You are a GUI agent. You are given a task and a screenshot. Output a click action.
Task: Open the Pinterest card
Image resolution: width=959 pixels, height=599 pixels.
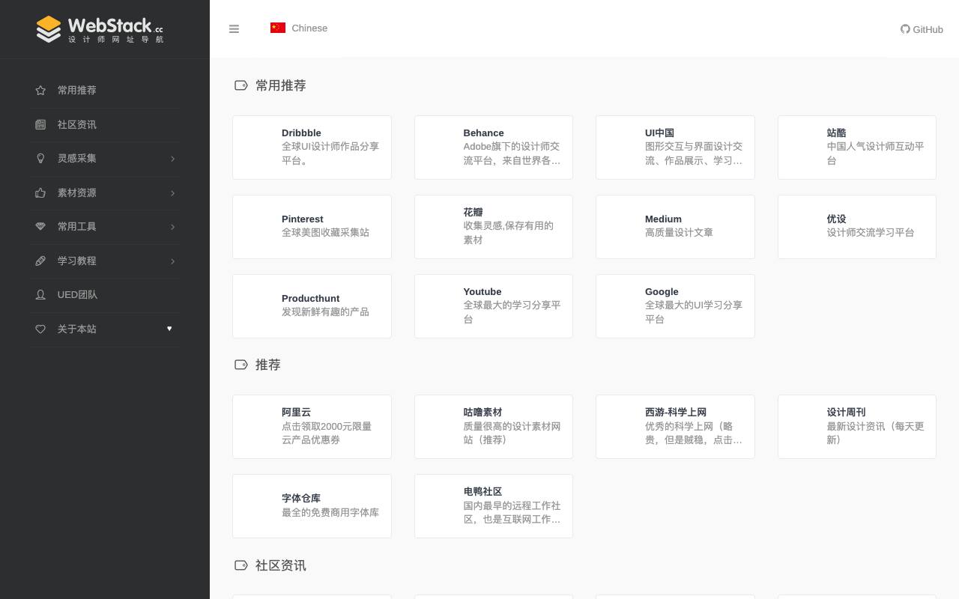[312, 227]
